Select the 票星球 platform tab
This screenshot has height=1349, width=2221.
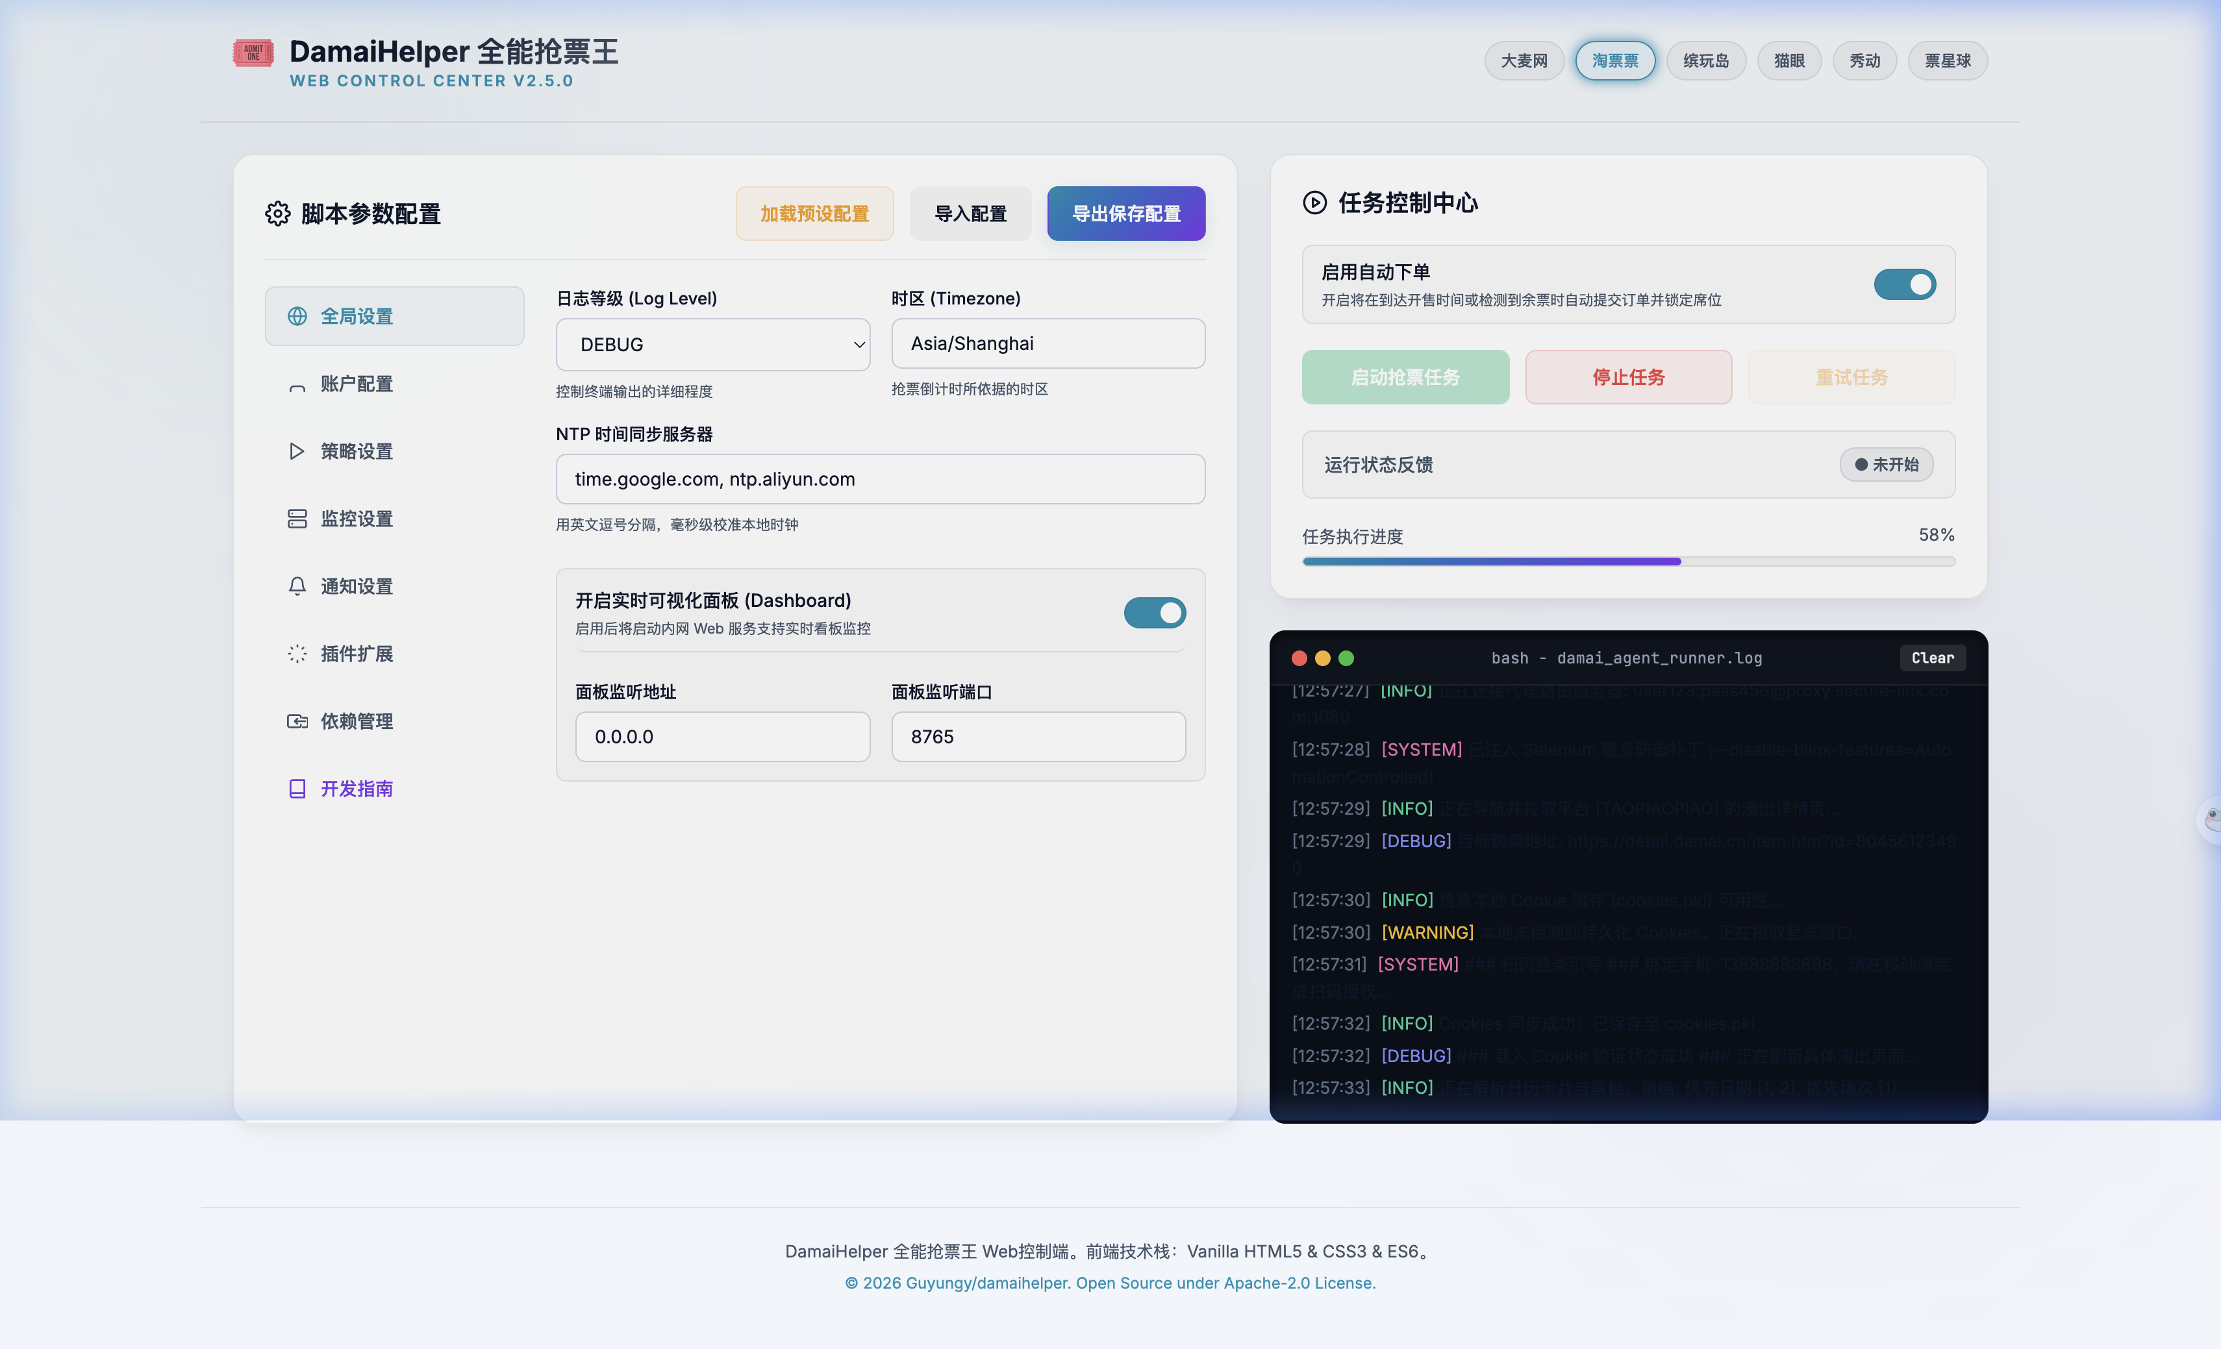point(1948,61)
